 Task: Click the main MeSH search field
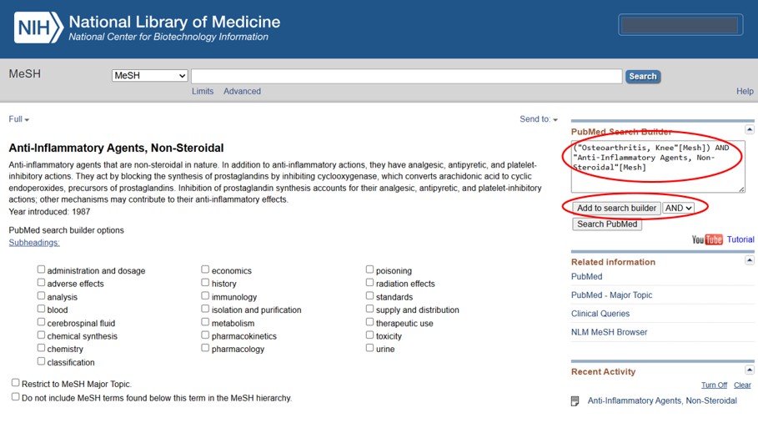coord(406,76)
